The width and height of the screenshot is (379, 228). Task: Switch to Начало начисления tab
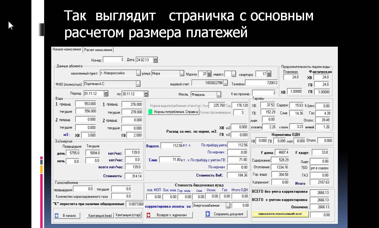pyautogui.click(x=67, y=50)
